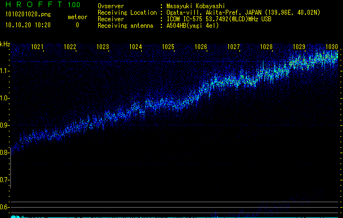Click the HROFFT title text

pyautogui.click(x=34, y=4)
